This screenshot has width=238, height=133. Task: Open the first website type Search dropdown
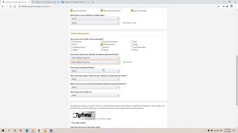tap(95, 18)
